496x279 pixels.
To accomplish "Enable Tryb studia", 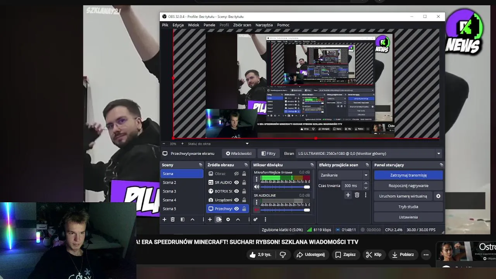I will click(408, 207).
